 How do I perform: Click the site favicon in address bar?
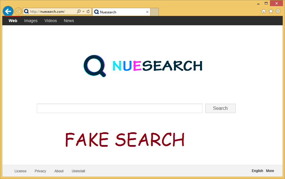(26, 11)
